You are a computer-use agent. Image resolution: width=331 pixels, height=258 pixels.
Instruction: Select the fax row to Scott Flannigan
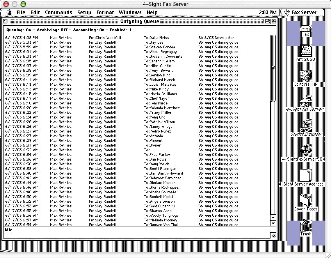137,169
